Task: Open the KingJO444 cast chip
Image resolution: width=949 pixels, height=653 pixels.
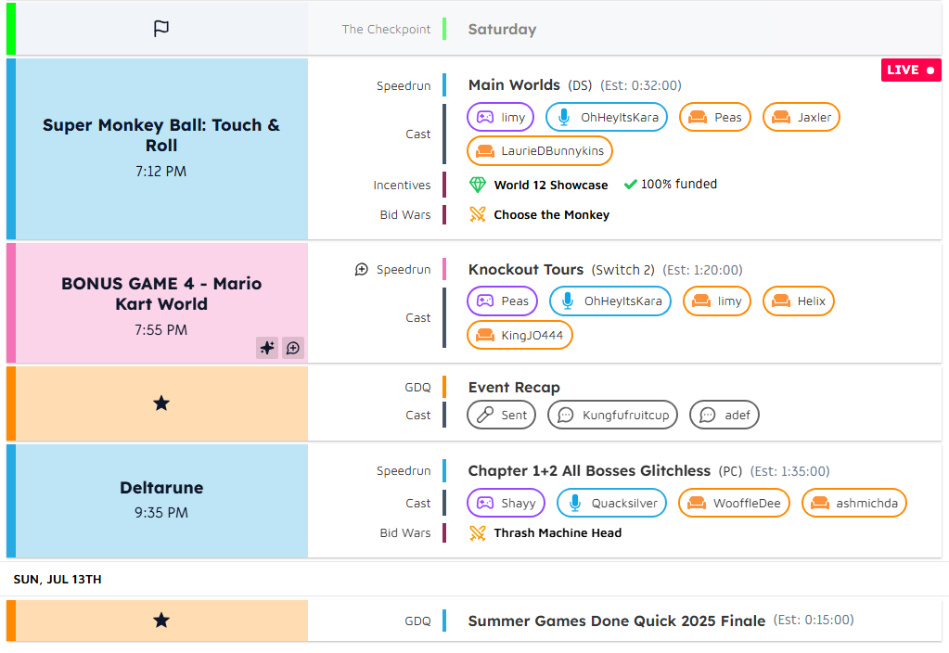Action: pyautogui.click(x=519, y=335)
